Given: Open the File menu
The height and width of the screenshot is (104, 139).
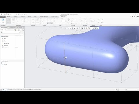Looking at the screenshot, I should click(3, 16).
